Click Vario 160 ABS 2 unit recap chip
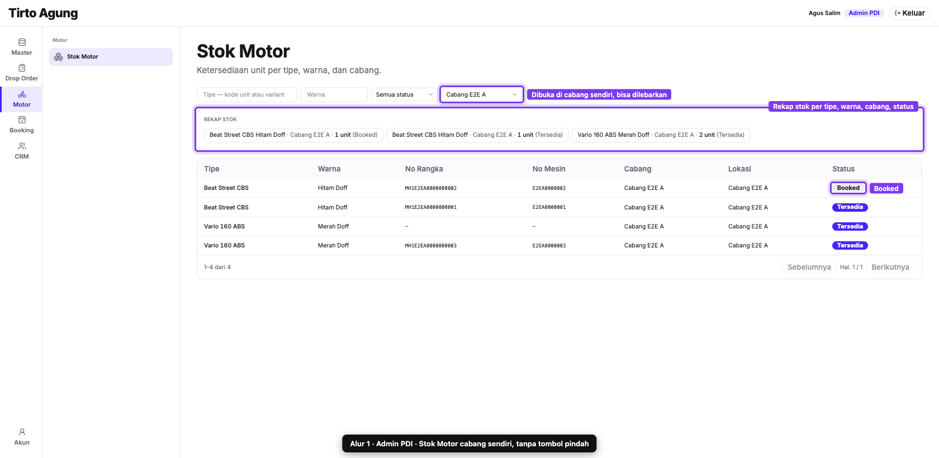 point(661,135)
